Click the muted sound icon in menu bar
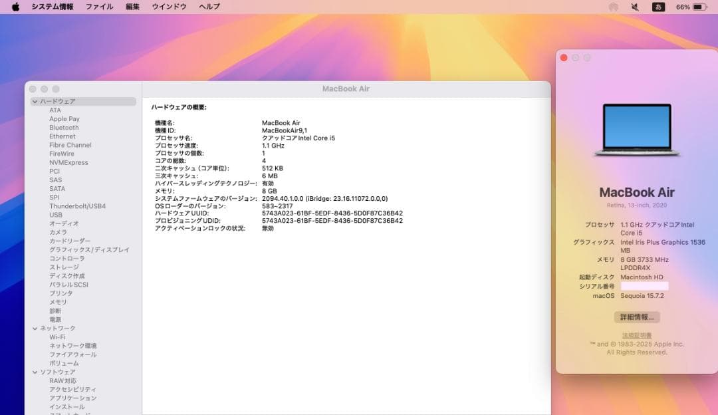The width and height of the screenshot is (718, 415). point(634,6)
